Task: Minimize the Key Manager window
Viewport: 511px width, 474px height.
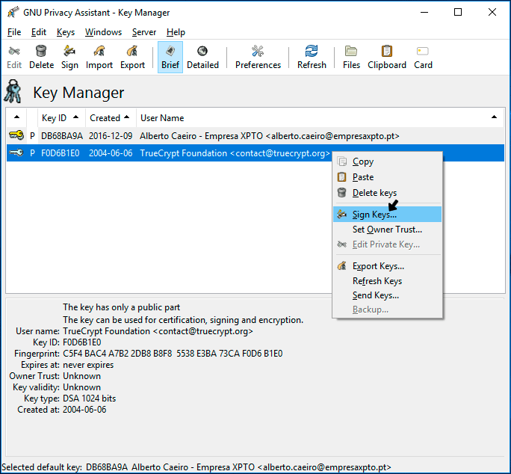Action: [x=424, y=13]
